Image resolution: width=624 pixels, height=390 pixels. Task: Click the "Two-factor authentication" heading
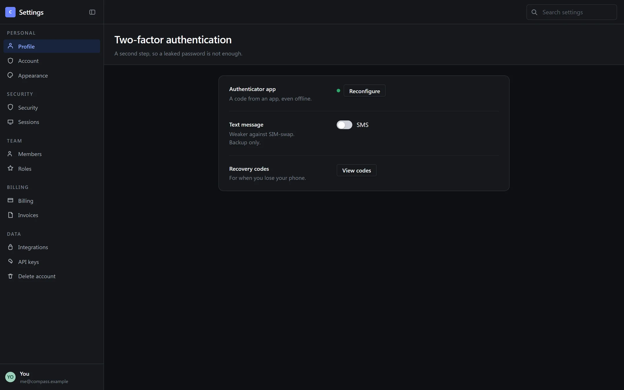tap(173, 40)
